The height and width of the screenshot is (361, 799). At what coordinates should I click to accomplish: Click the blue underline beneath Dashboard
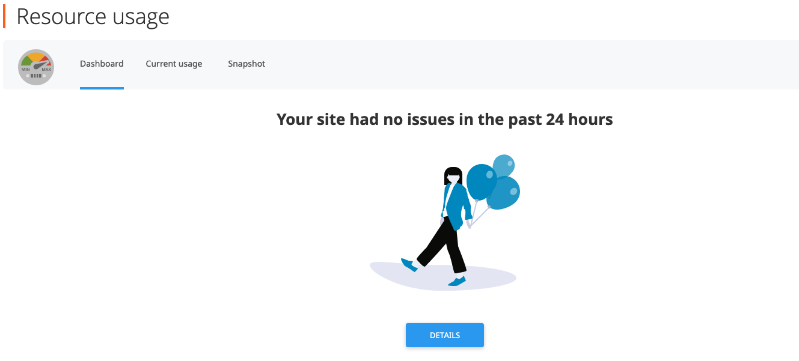tap(102, 88)
